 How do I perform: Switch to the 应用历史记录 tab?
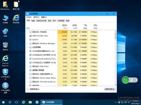click(x=41, y=21)
